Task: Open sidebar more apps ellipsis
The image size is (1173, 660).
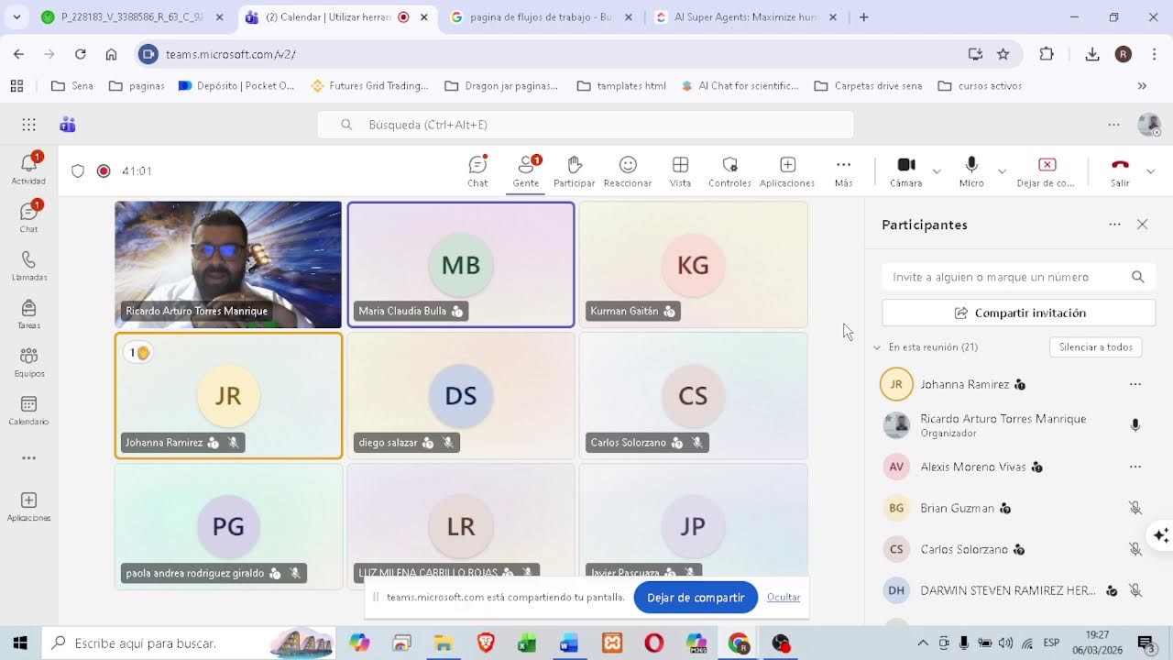Action: click(28, 458)
